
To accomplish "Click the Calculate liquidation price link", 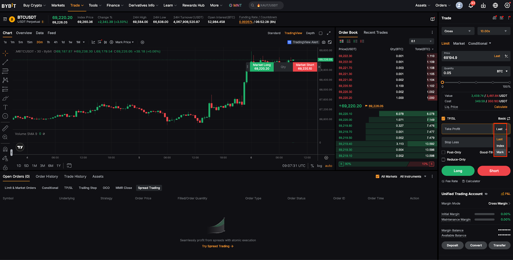I will tap(500, 107).
